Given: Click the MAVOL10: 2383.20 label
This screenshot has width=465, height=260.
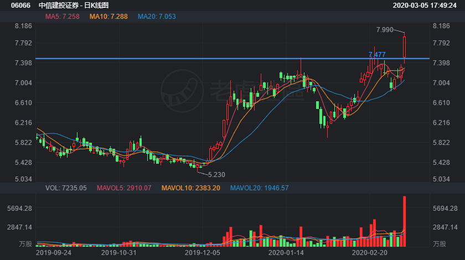Looking at the screenshot, I should point(190,188).
